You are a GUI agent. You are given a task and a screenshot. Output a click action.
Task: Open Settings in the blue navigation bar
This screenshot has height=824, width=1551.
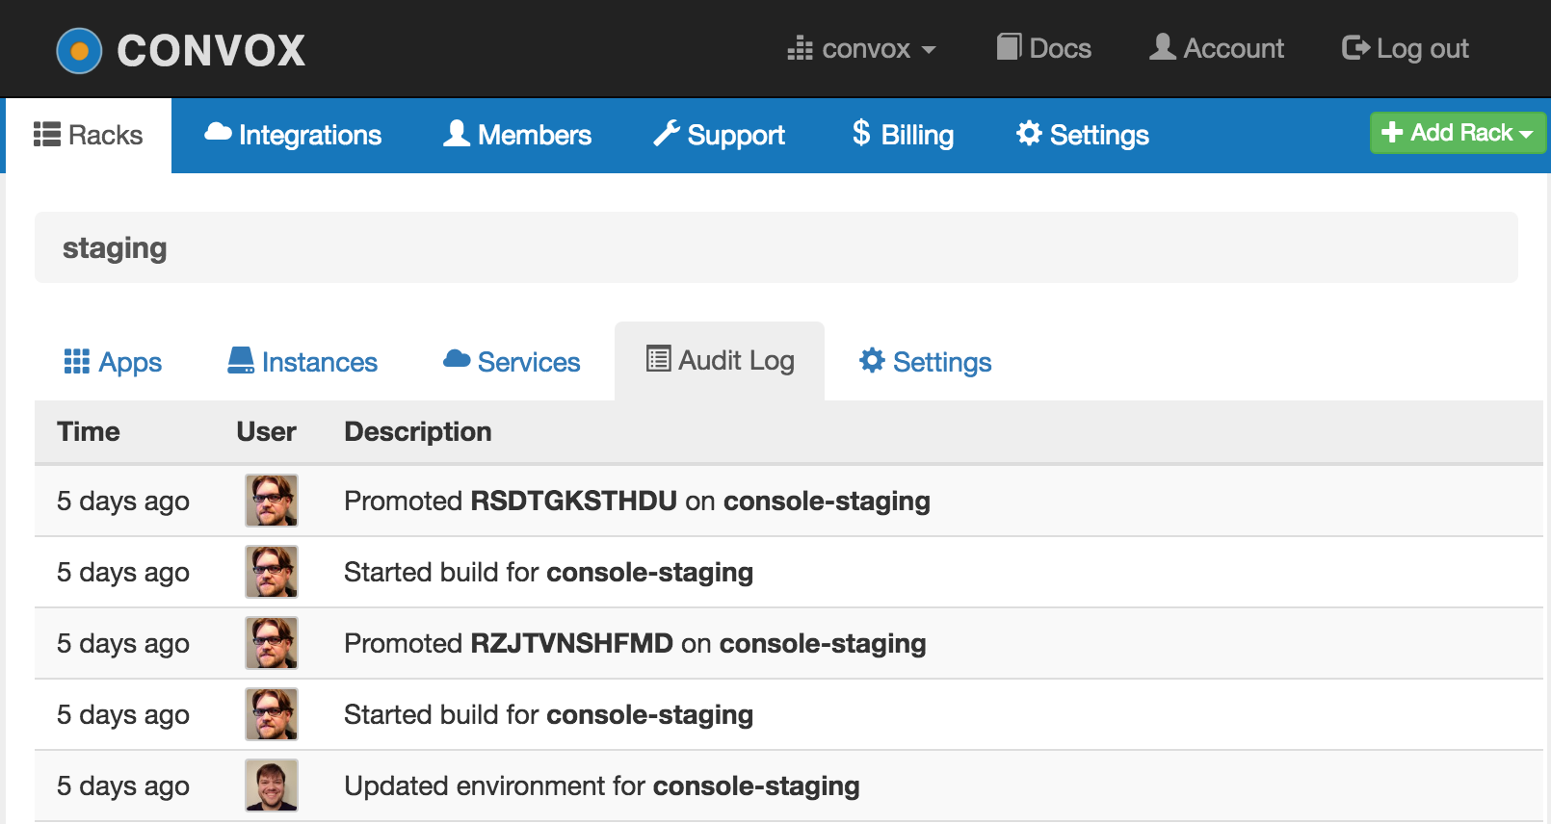(1083, 135)
